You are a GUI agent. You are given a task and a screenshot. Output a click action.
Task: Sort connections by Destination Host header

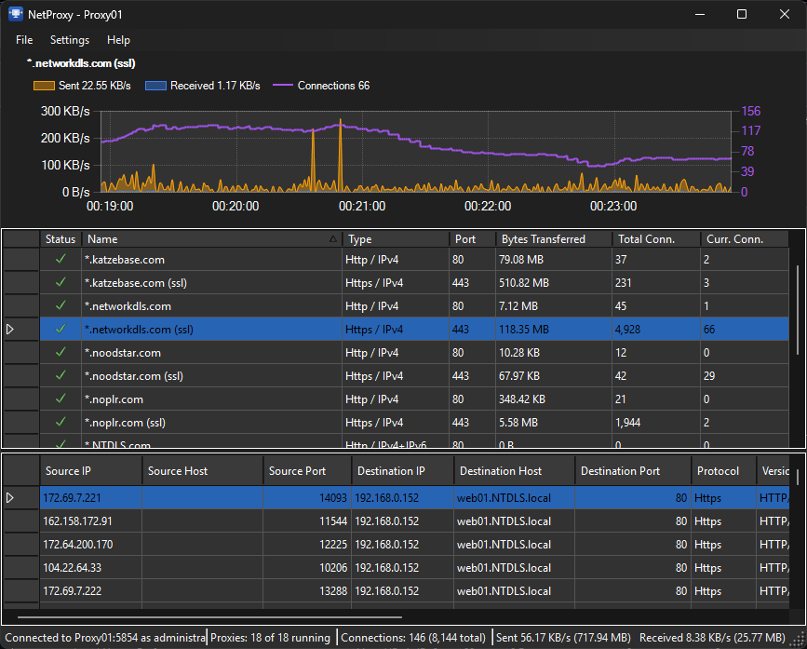tap(514, 471)
